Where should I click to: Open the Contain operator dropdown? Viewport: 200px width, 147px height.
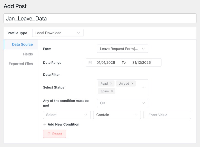[x=117, y=115]
